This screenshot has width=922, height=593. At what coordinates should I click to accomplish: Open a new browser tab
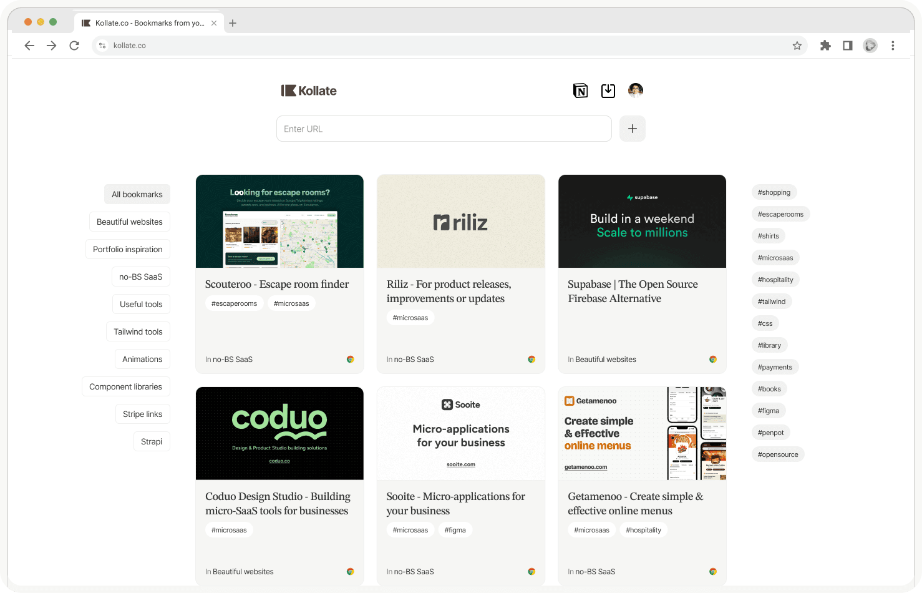(x=233, y=23)
